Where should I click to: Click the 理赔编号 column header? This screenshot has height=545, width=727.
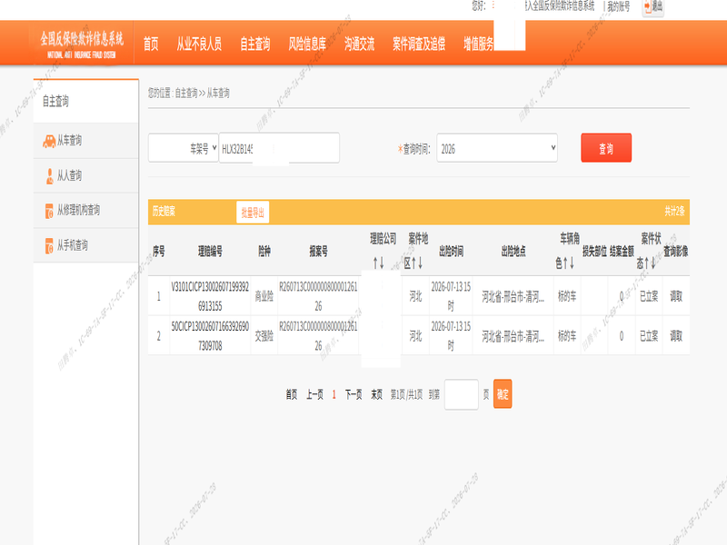tap(210, 252)
